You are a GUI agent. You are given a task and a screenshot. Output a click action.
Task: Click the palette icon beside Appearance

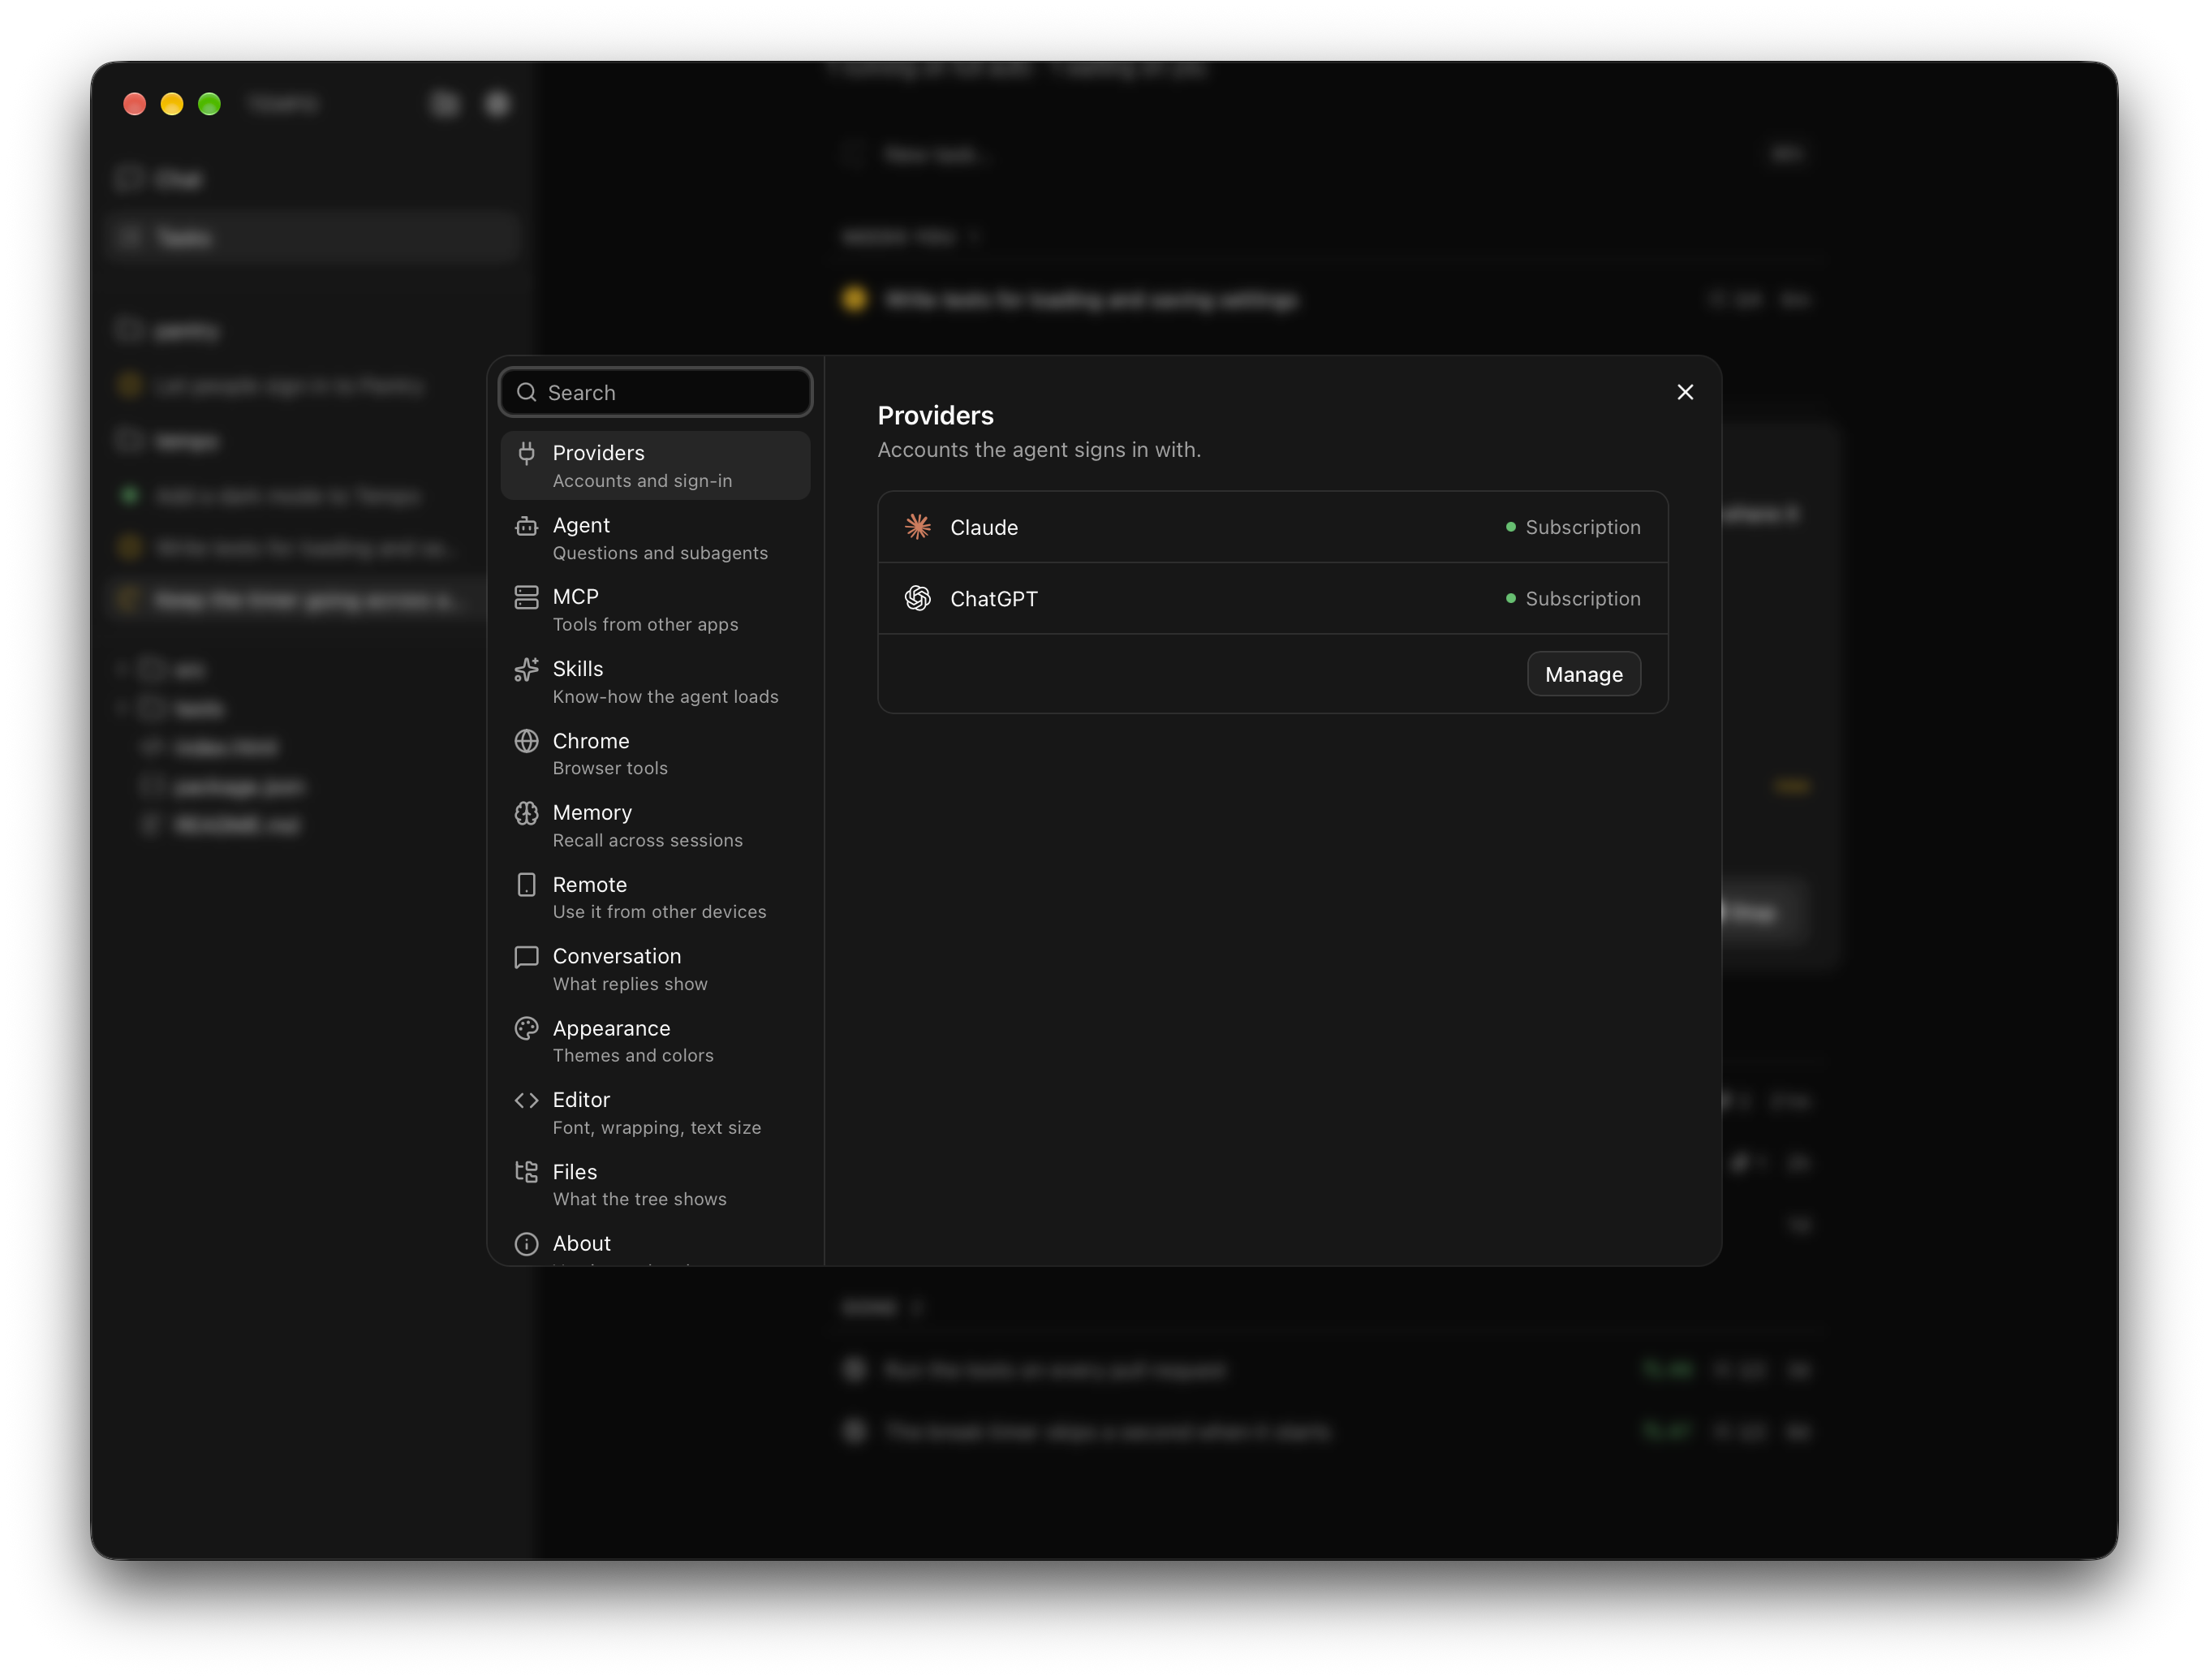[x=526, y=1028]
